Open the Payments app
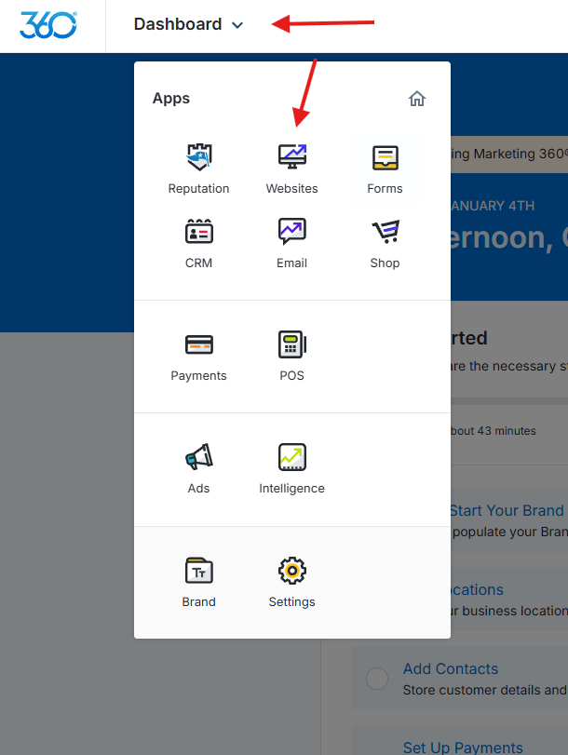The width and height of the screenshot is (568, 755). [x=198, y=356]
